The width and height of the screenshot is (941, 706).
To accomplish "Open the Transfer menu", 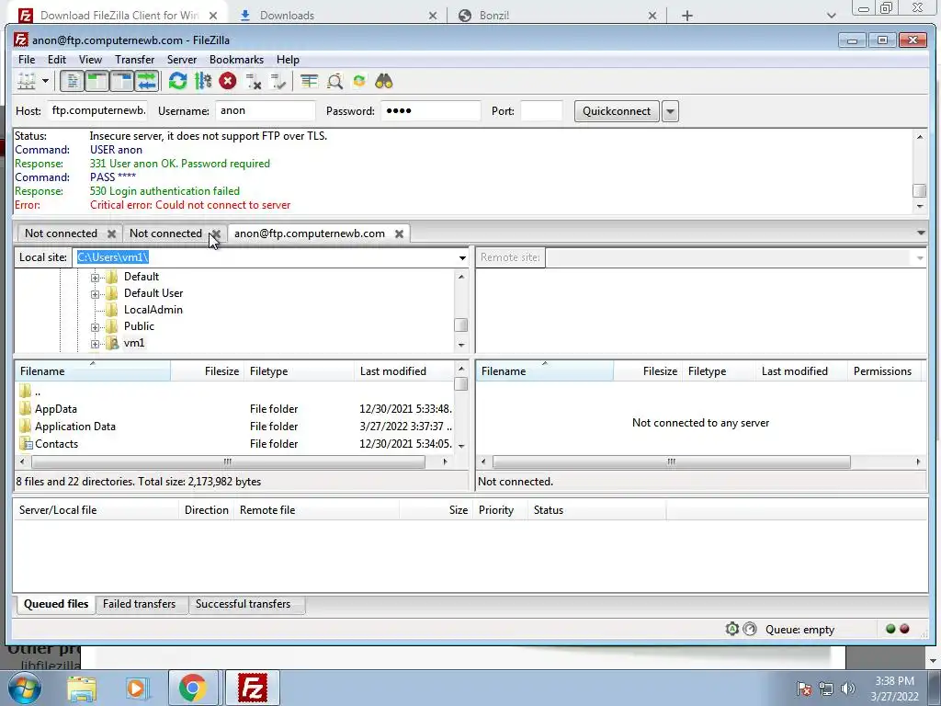I will 134,60.
